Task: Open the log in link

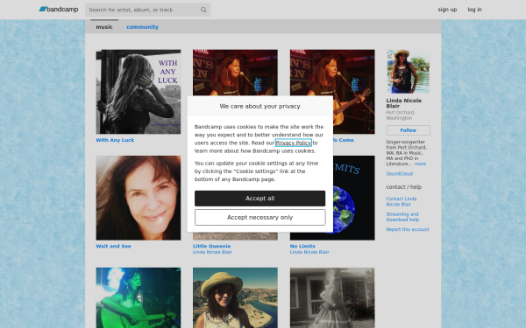Action: pos(474,10)
